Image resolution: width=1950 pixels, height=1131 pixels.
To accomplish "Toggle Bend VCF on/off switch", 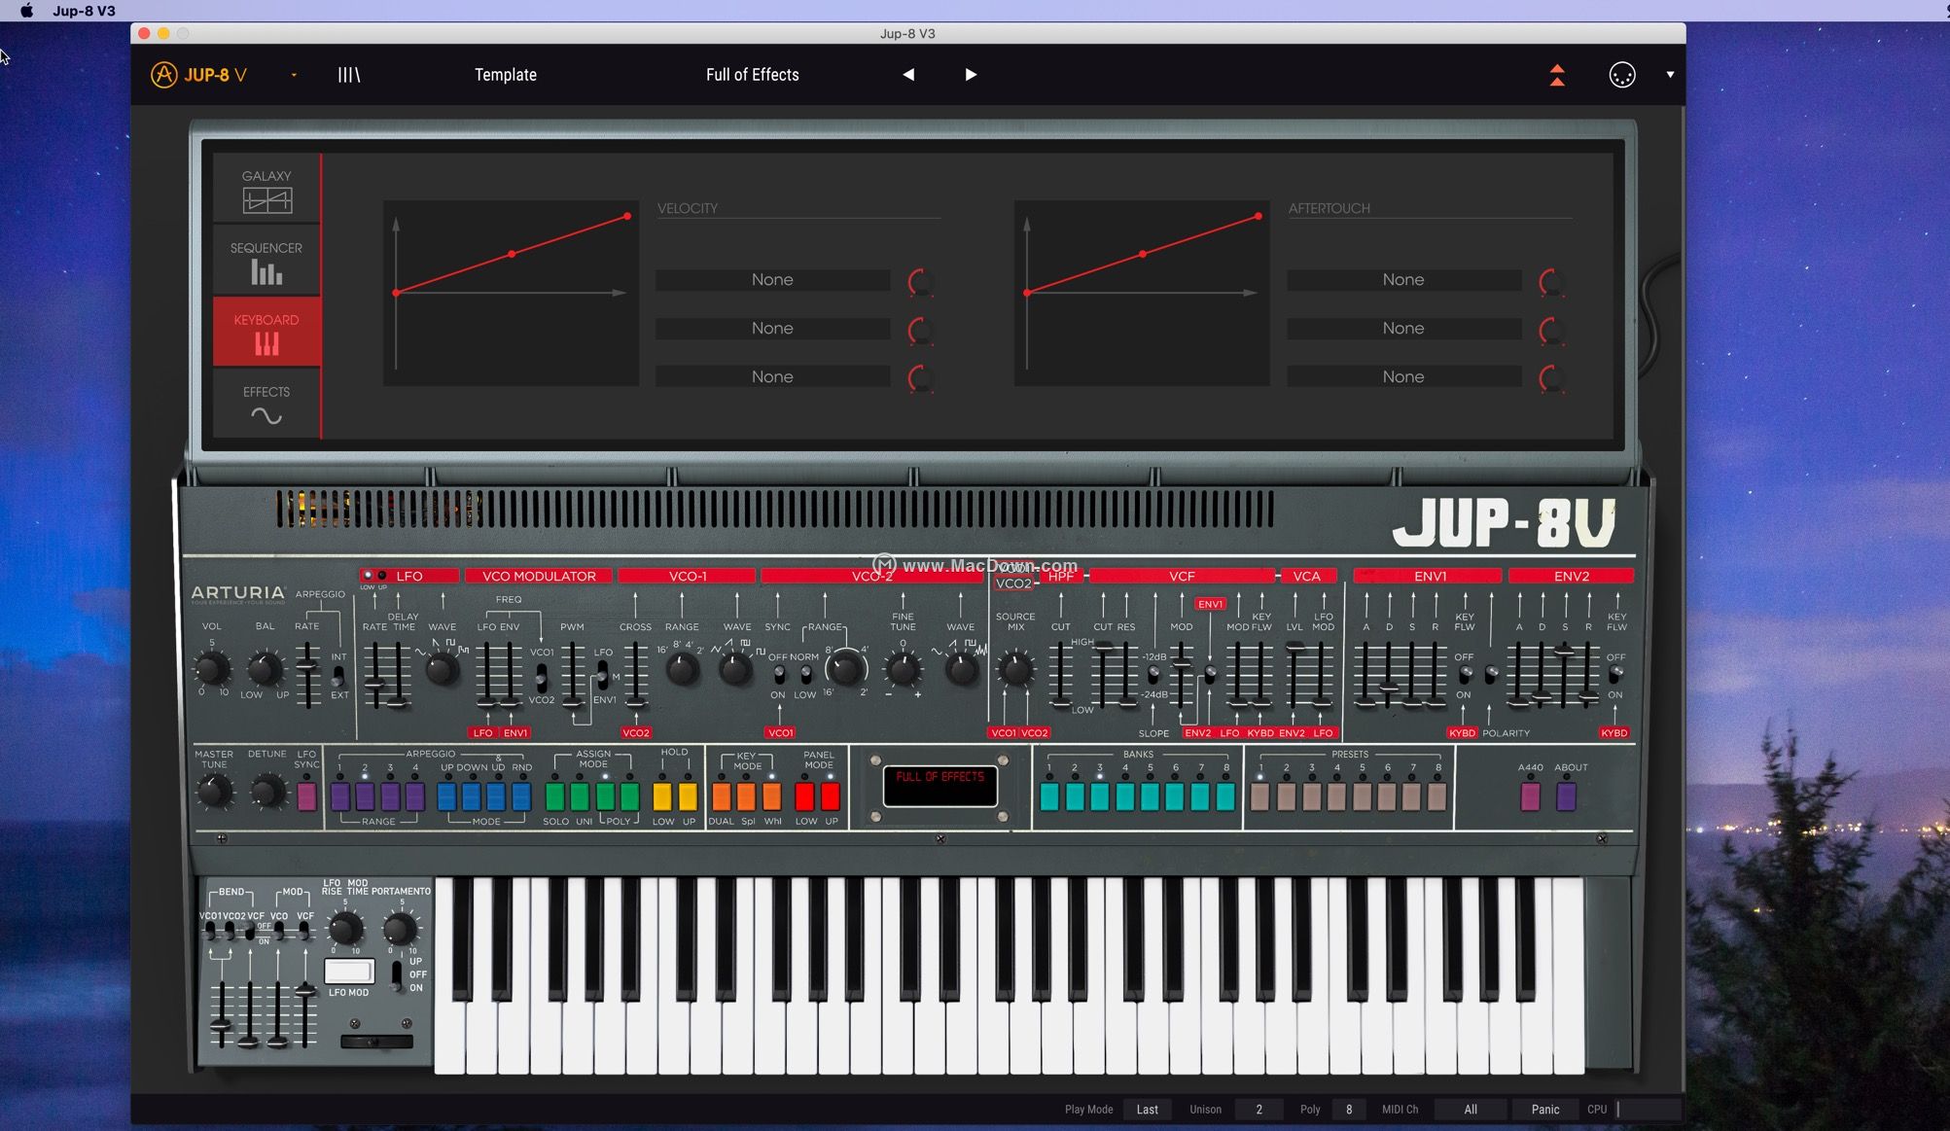I will coord(250,932).
